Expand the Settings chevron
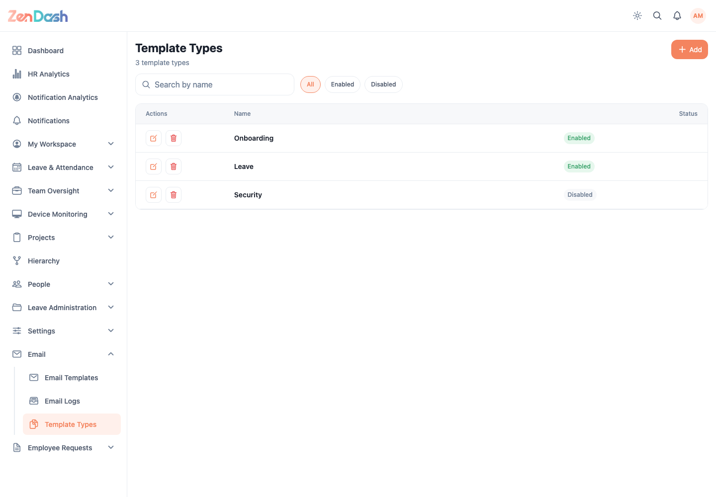 coord(111,331)
